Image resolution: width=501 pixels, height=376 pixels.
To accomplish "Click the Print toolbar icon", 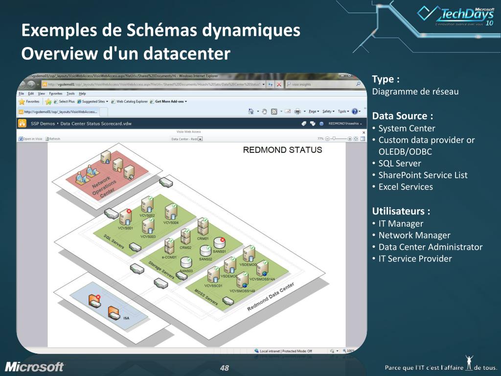I will point(297,111).
